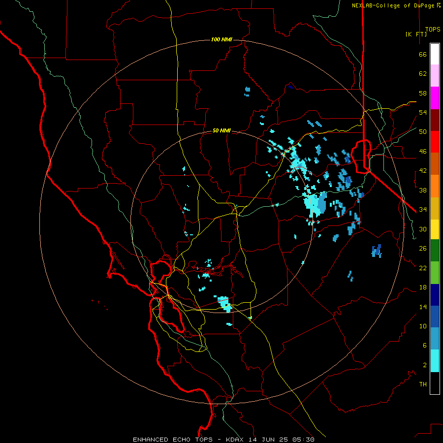This screenshot has height=443, width=443.
Task: Click the bright red swatch between 50 and 46
Action: pos(435,142)
